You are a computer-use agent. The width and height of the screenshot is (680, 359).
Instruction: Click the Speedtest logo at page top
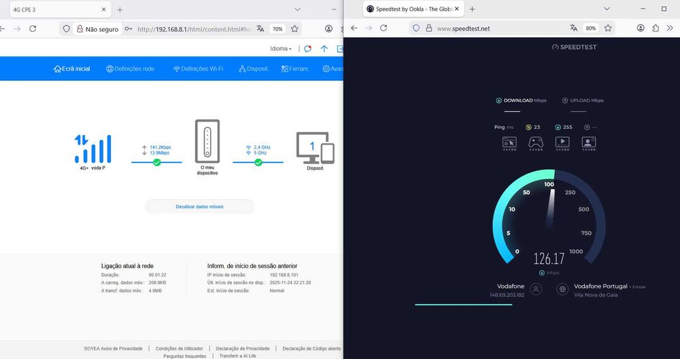coord(574,47)
